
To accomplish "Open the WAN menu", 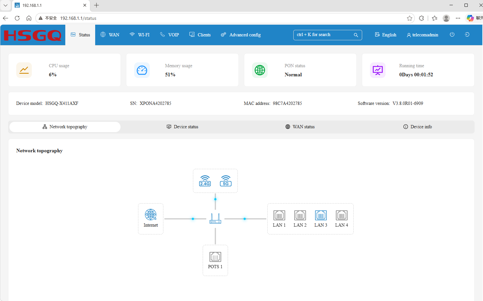I will click(110, 35).
